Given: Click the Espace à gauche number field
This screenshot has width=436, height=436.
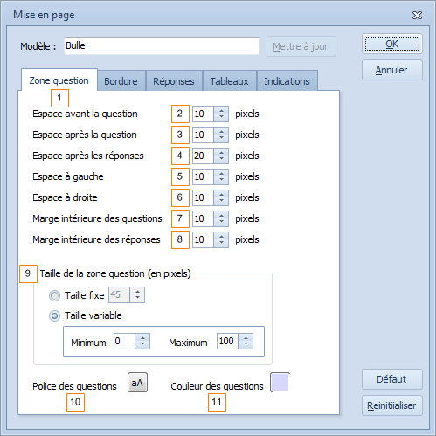Looking at the screenshot, I should coord(203,176).
